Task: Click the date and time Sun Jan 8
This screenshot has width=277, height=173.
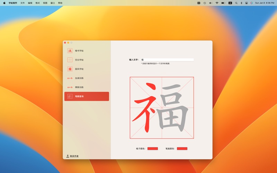Action: [x=265, y=3]
